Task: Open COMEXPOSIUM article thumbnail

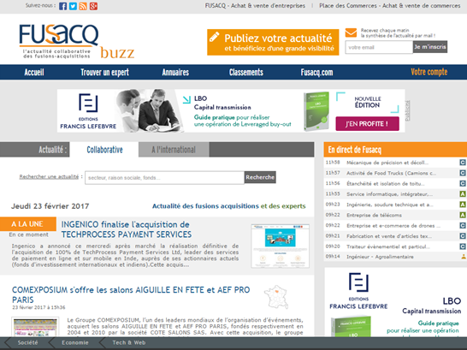Action: point(35,327)
